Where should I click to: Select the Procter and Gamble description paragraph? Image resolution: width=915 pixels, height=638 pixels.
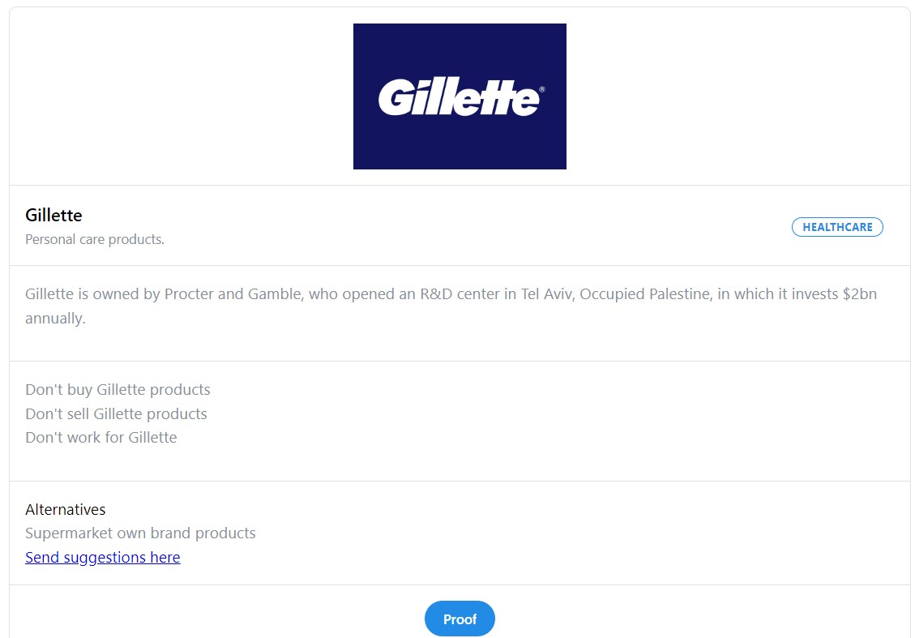[x=451, y=306]
